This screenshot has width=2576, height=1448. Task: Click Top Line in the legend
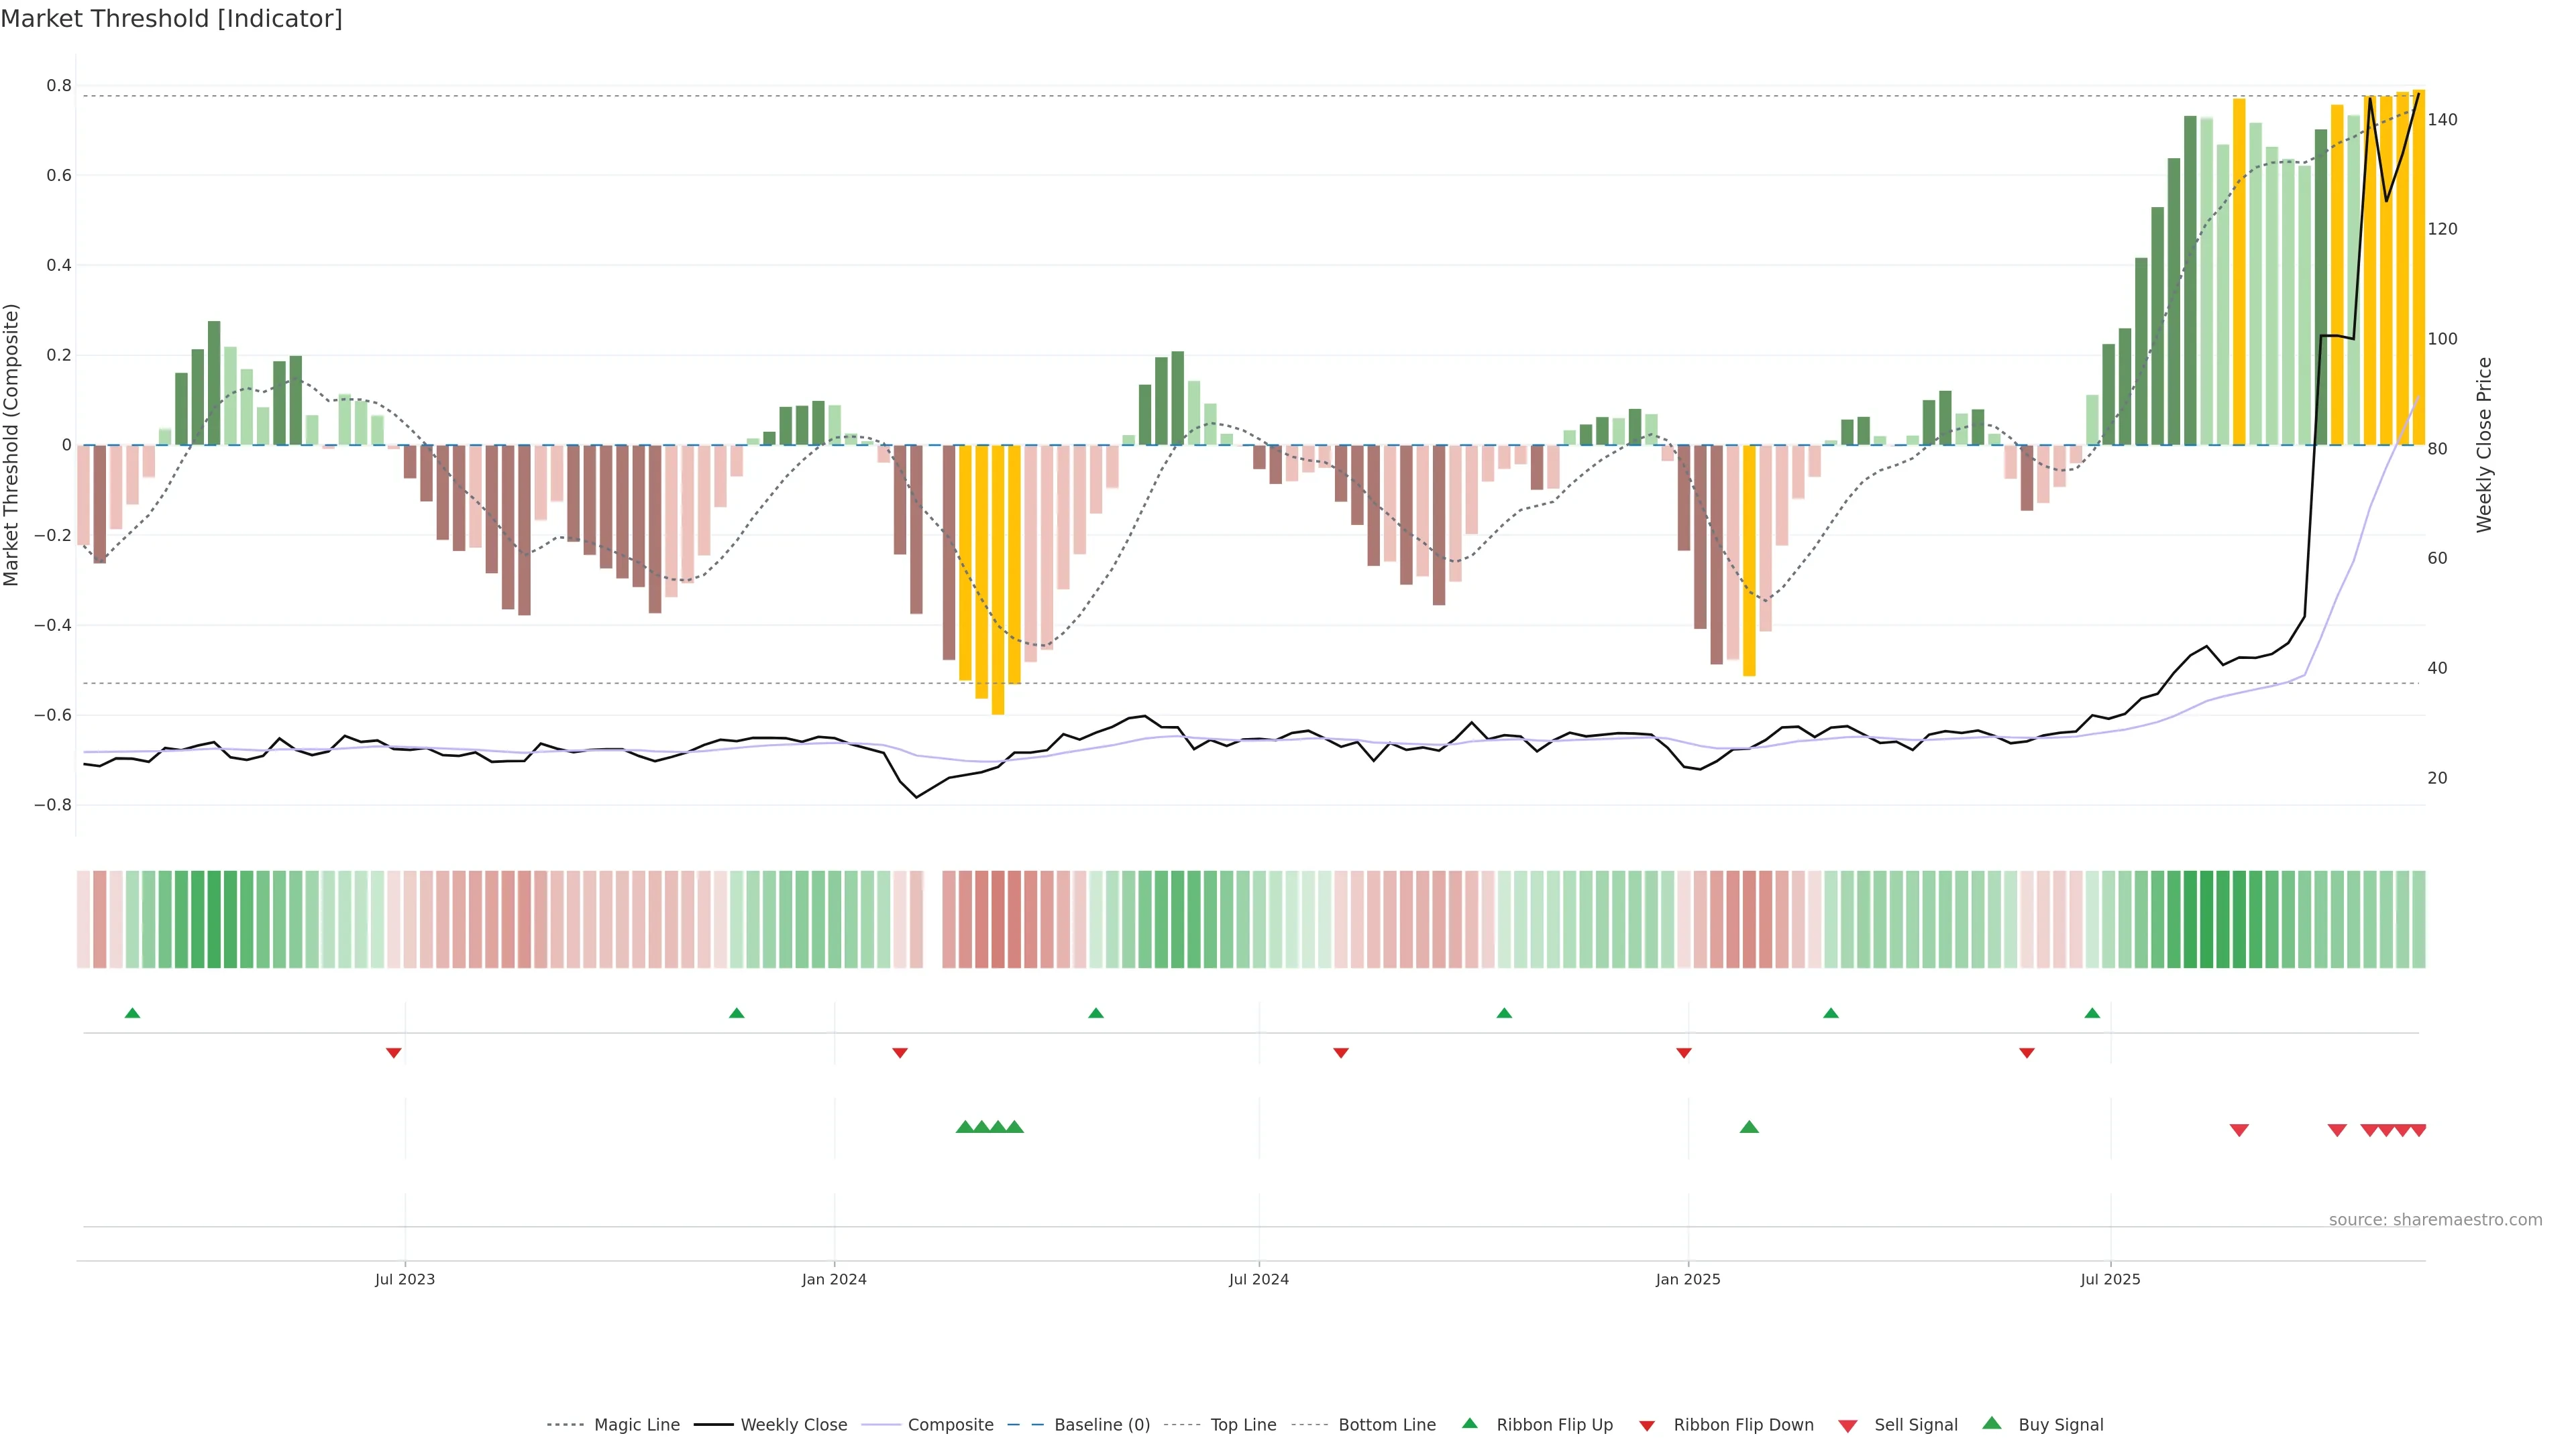point(1243,1424)
